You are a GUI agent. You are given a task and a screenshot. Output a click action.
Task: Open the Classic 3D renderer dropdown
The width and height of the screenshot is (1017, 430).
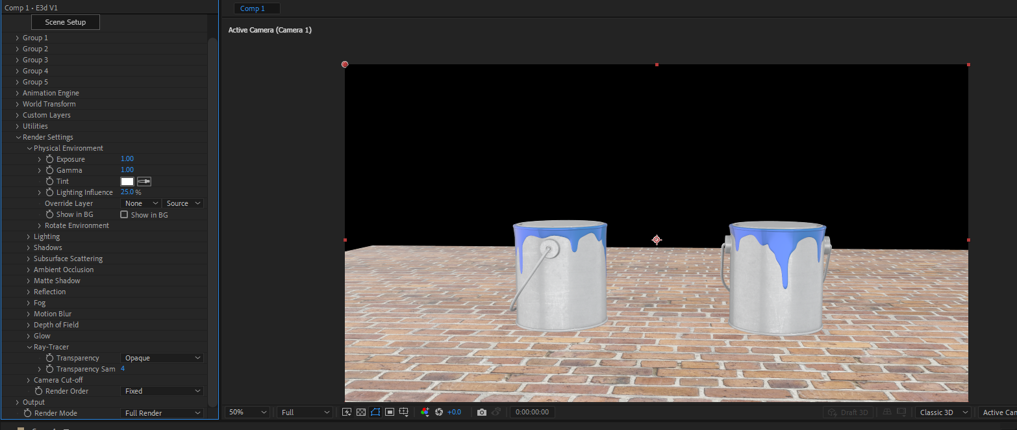click(x=942, y=412)
